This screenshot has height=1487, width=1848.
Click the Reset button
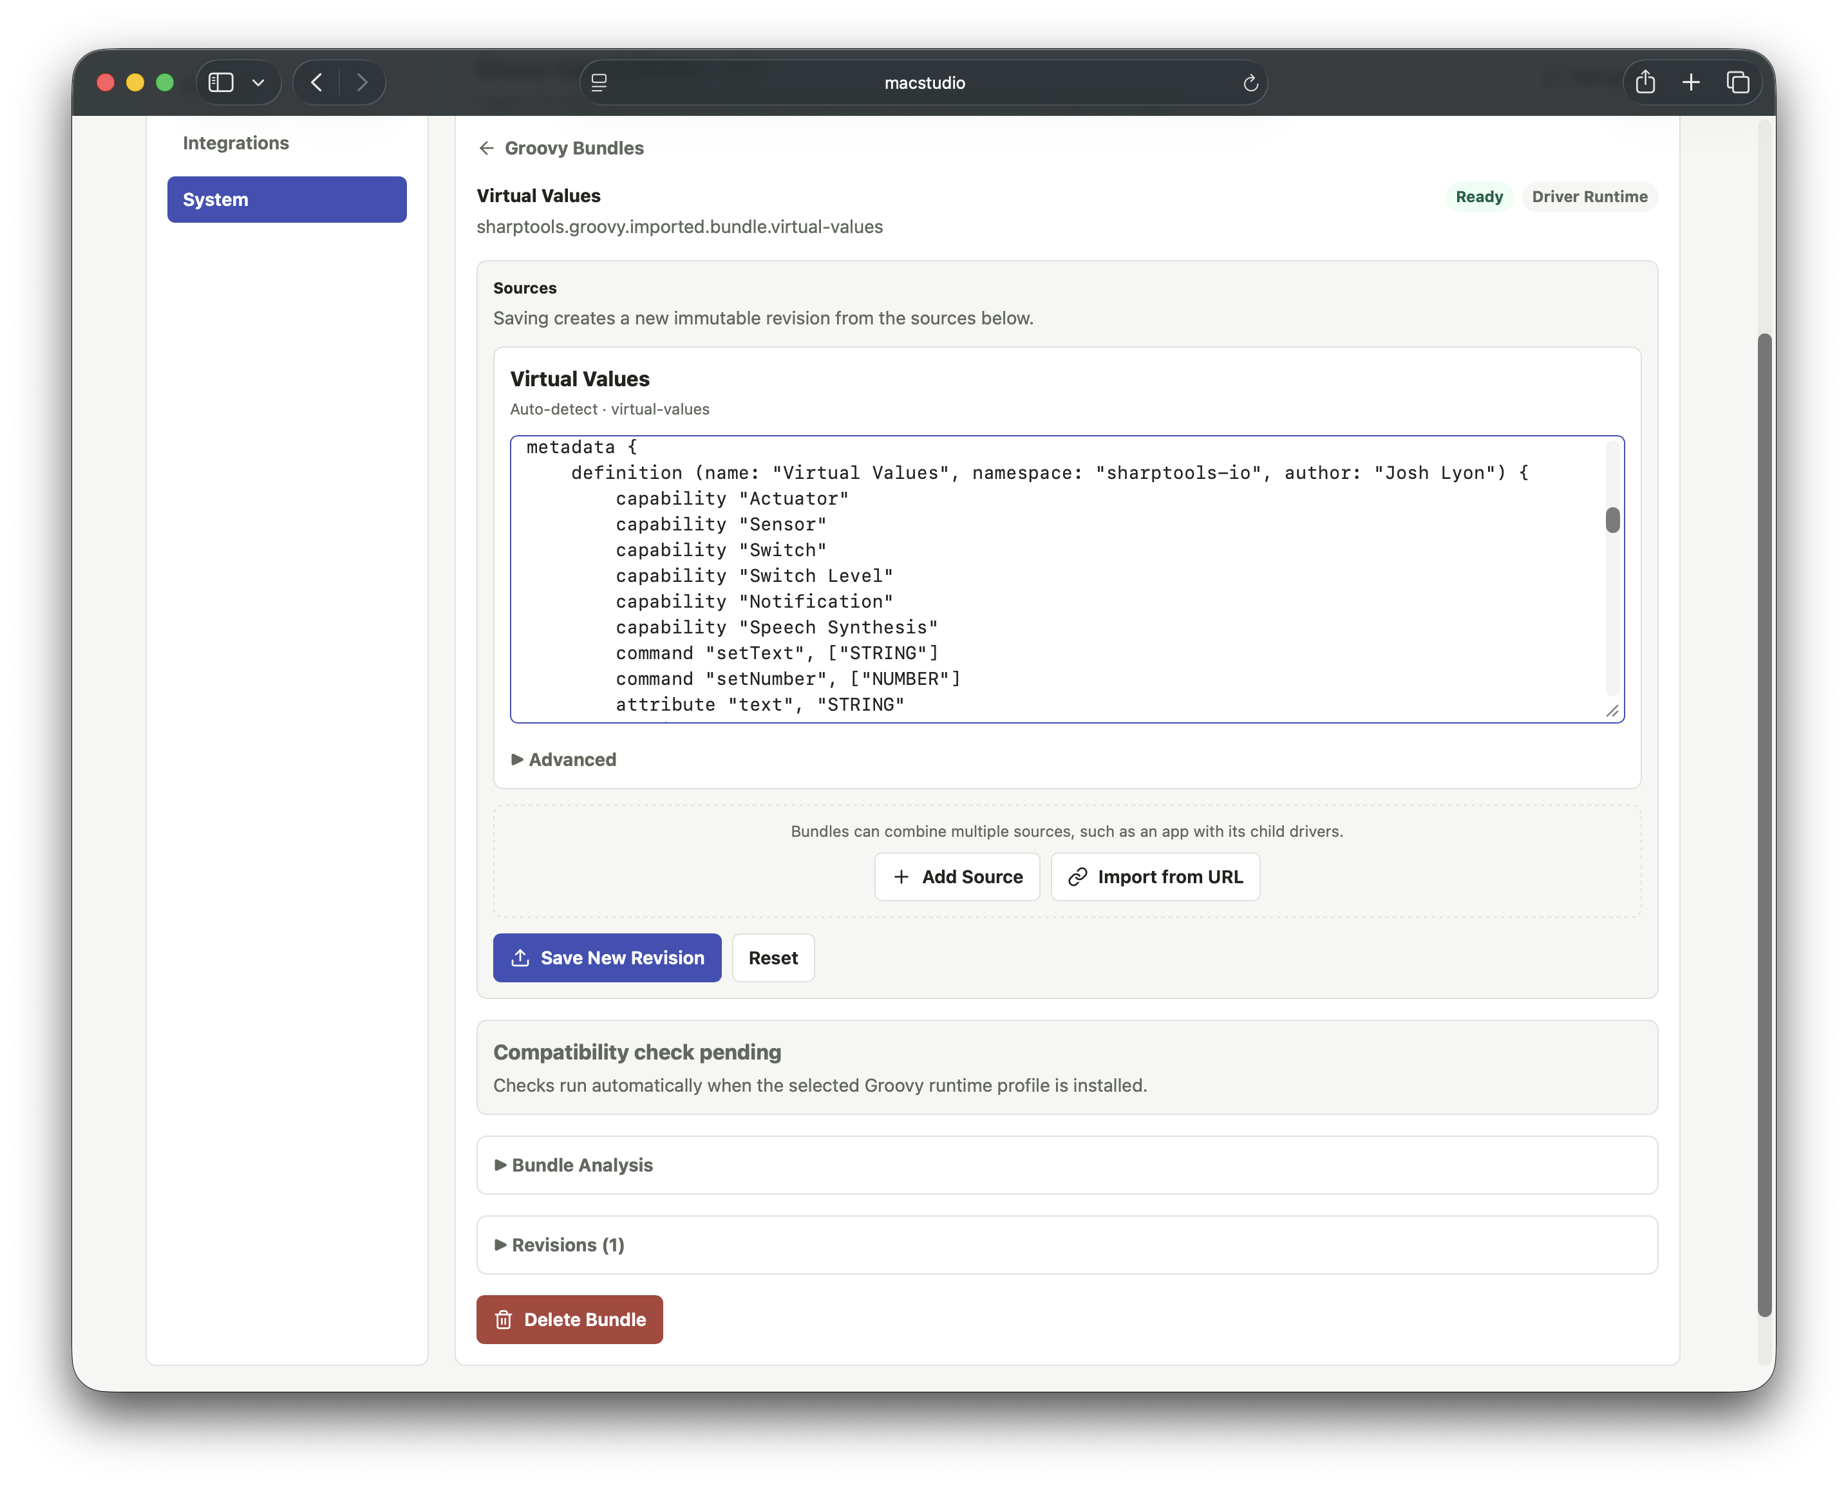(772, 957)
